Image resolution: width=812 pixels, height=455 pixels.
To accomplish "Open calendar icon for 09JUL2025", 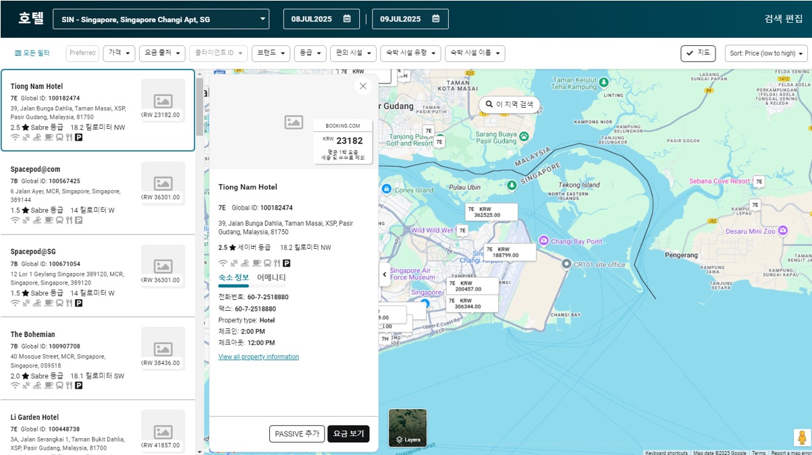I will click(436, 19).
